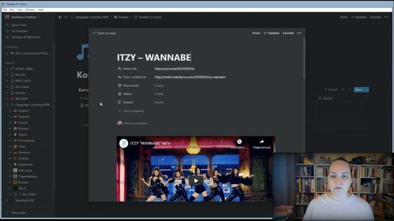Click the expand arrows icon next to database Search

coord(343,90)
